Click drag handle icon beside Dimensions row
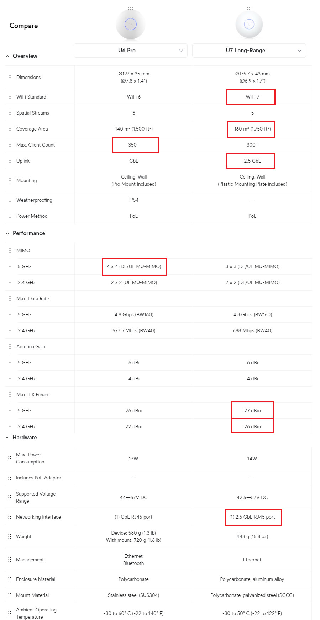 [10, 77]
